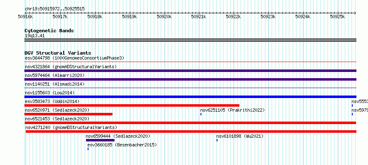Click the Cytogenetic Bands track title
Viewport: 368px width, 165px height.
pyautogui.click(x=49, y=31)
